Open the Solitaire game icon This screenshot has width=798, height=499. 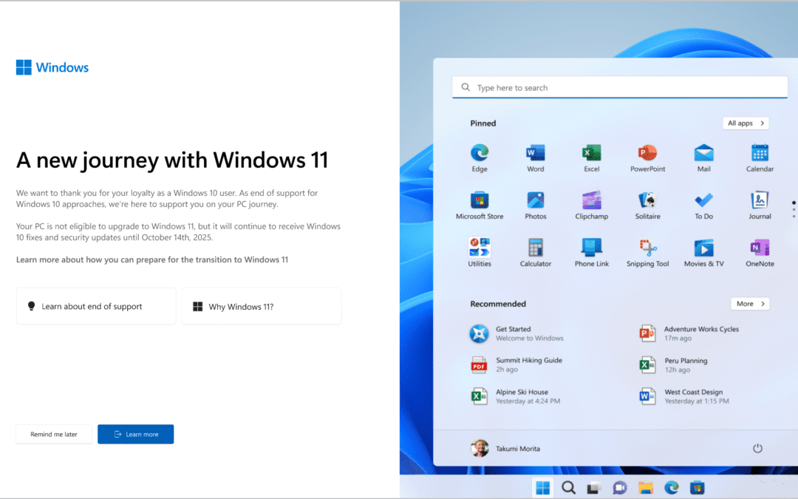647,206
